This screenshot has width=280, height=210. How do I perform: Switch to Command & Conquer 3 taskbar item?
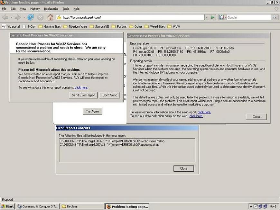click(38, 206)
